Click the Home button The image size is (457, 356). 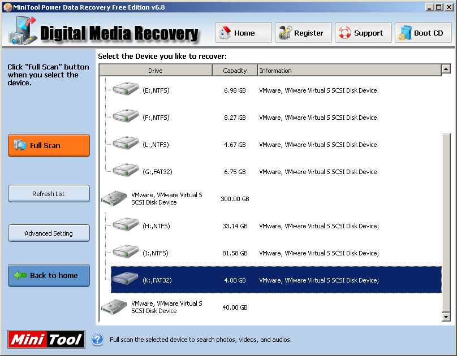tap(243, 33)
